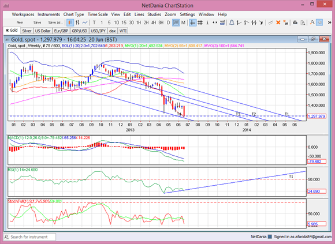Open the Studies menu

click(154, 14)
